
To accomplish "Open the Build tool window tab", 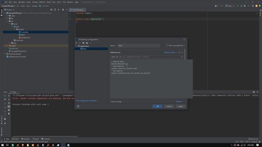I will tap(36, 139).
